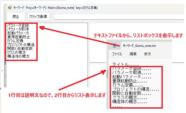Open the ファイル menu in Notepad

[x=117, y=54]
